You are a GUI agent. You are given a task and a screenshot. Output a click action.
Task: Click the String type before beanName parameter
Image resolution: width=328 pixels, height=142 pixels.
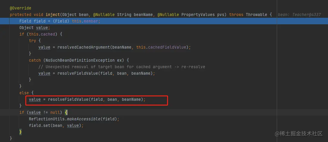(124, 15)
